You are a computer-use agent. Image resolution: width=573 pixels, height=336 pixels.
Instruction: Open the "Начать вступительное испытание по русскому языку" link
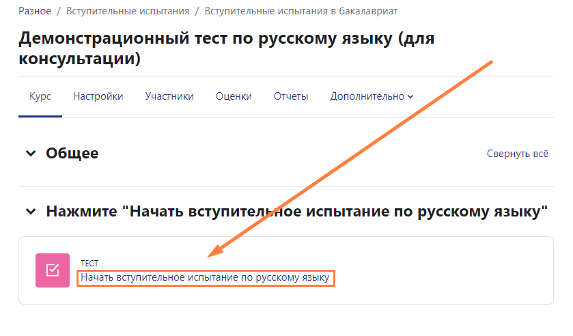coord(205,278)
